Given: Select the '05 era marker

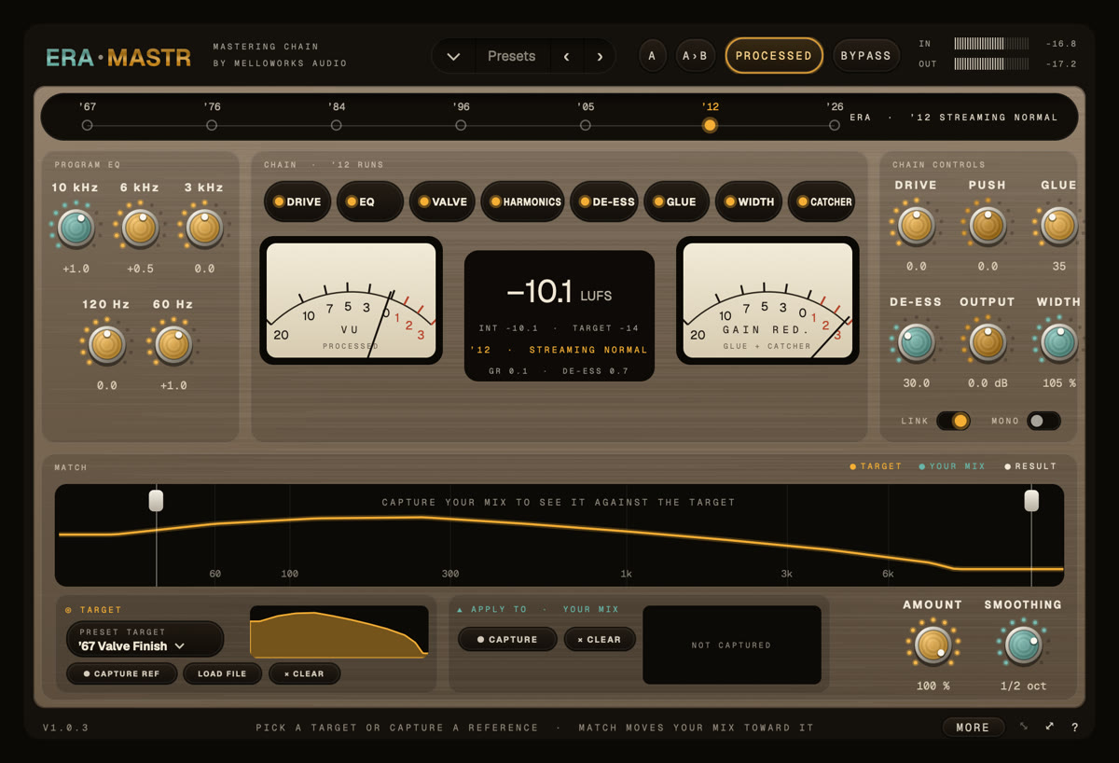Looking at the screenshot, I should tap(586, 125).
